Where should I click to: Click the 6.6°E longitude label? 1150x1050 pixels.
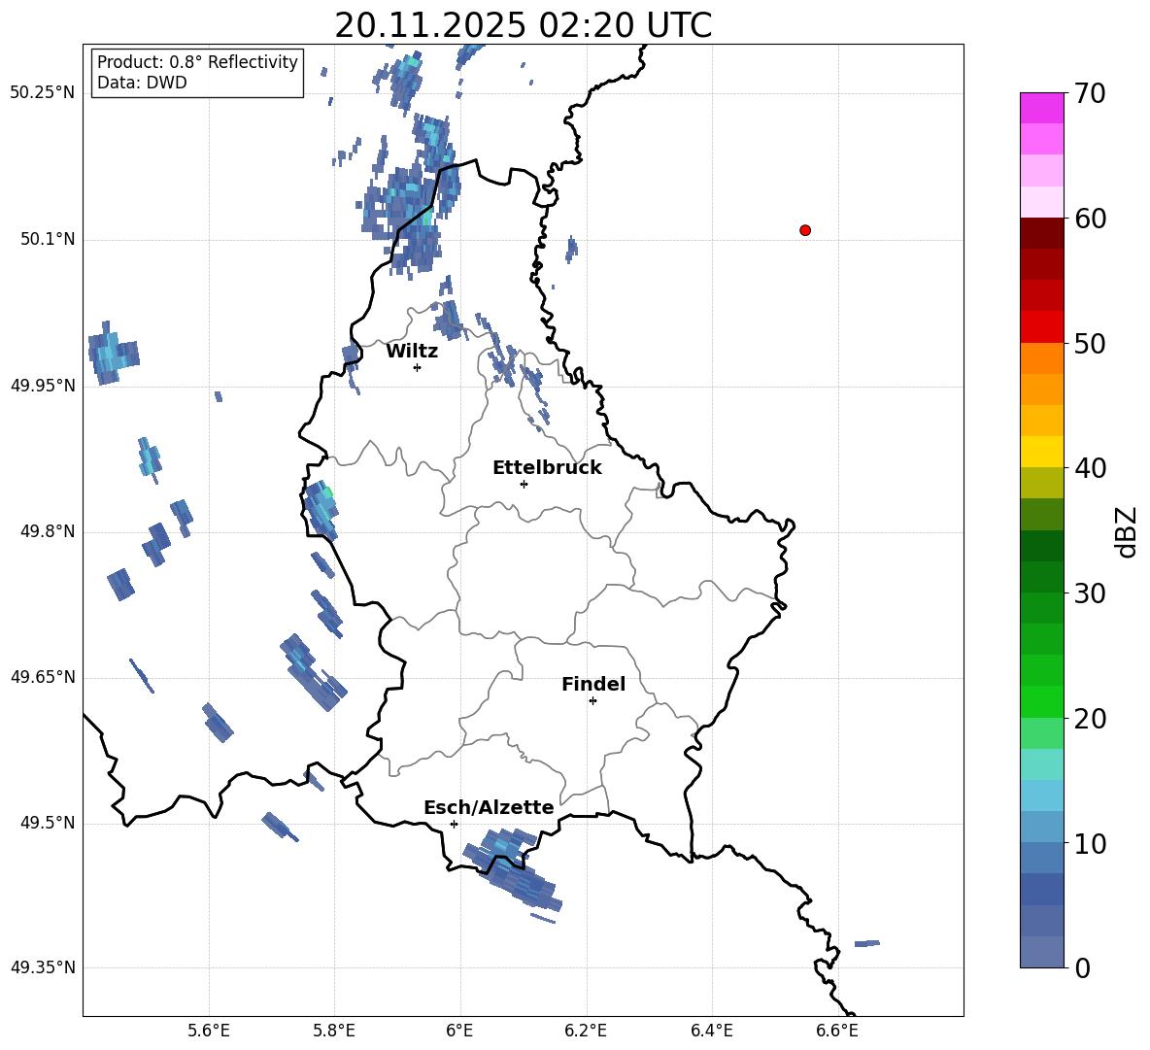point(837,1031)
